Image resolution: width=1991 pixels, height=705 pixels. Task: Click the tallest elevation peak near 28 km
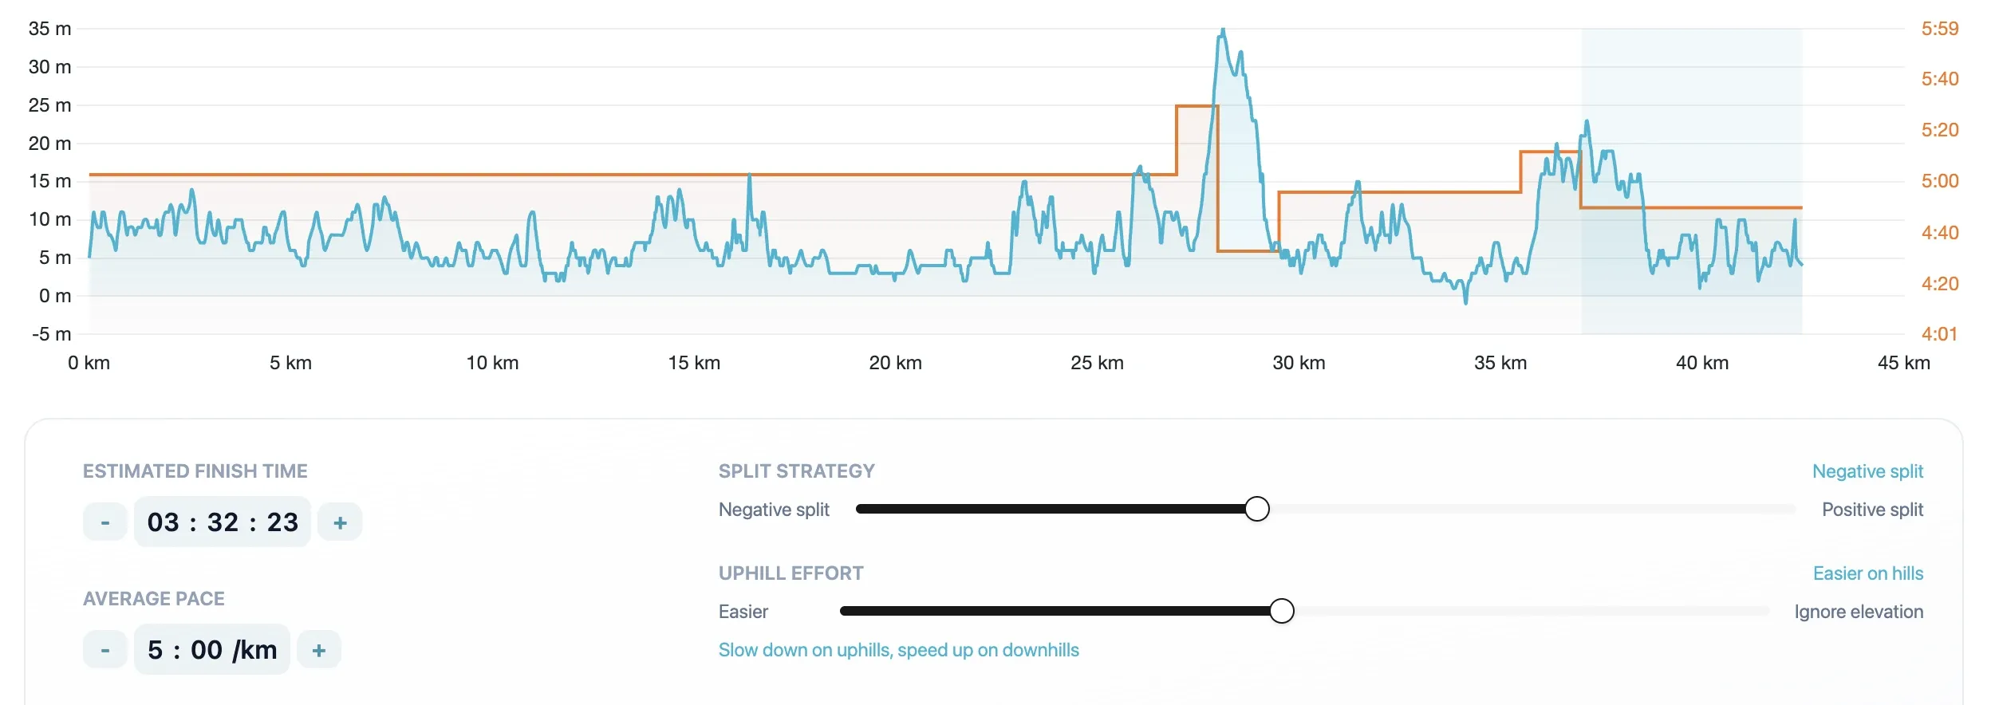click(x=1223, y=32)
